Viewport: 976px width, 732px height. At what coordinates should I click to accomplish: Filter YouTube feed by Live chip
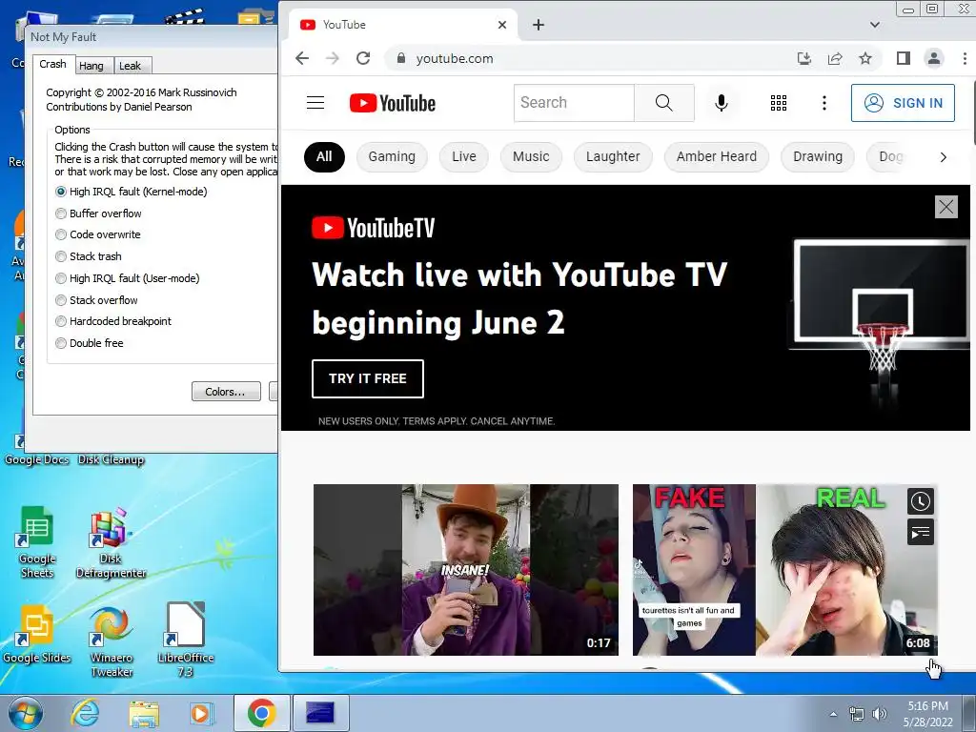(464, 157)
